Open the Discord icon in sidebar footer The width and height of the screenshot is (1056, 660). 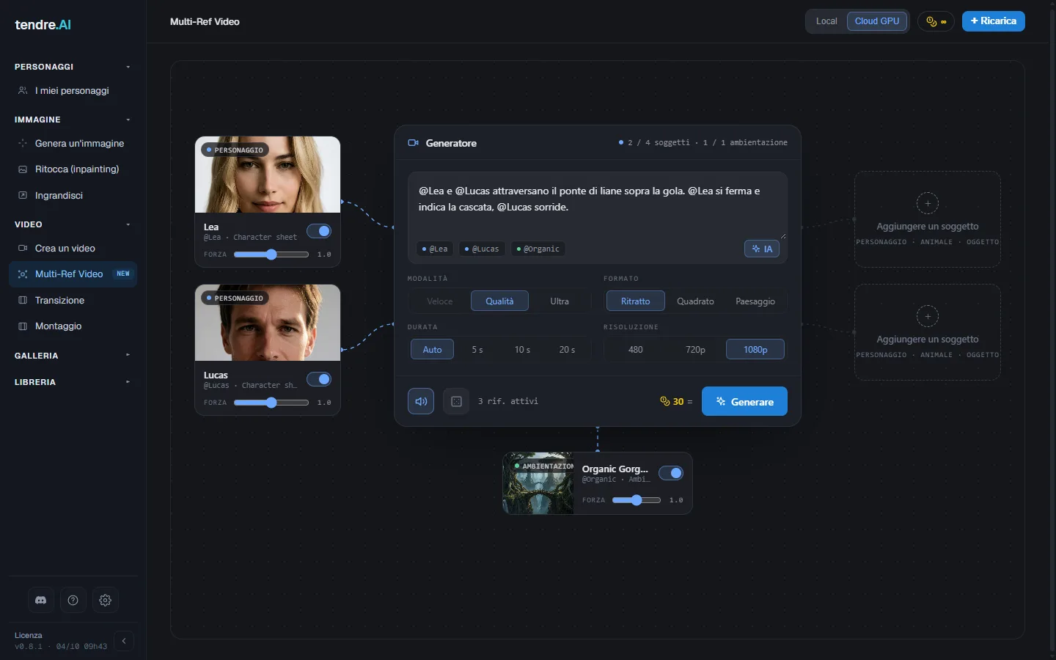(x=41, y=600)
